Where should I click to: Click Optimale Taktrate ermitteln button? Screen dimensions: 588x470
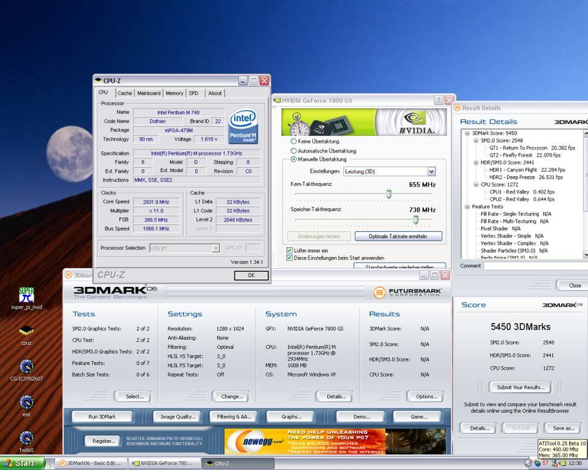pos(398,236)
